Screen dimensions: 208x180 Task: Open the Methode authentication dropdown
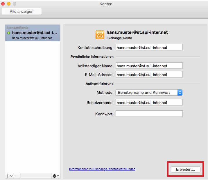[149, 92]
